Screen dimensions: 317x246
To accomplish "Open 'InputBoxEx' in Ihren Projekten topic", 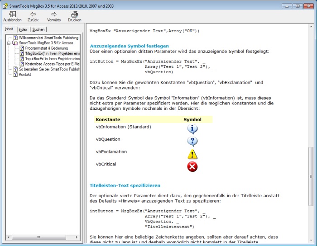I will coord(52,59).
